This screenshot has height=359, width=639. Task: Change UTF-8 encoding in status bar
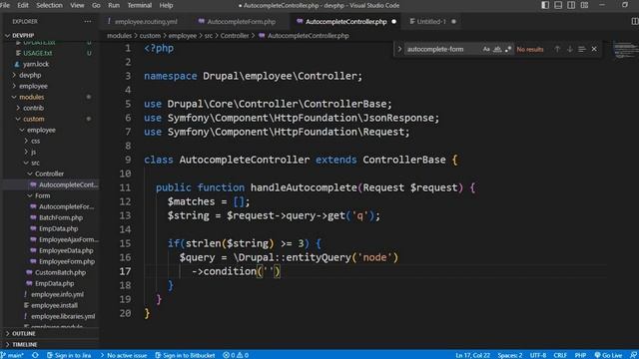coord(538,355)
